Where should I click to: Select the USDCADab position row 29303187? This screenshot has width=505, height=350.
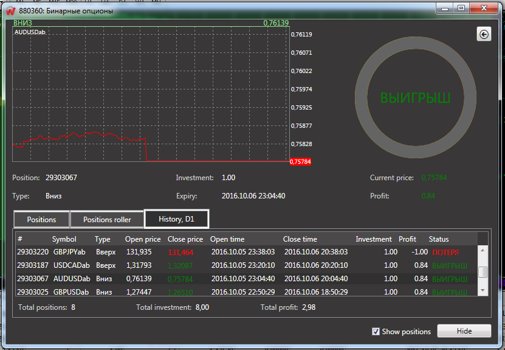click(x=243, y=265)
